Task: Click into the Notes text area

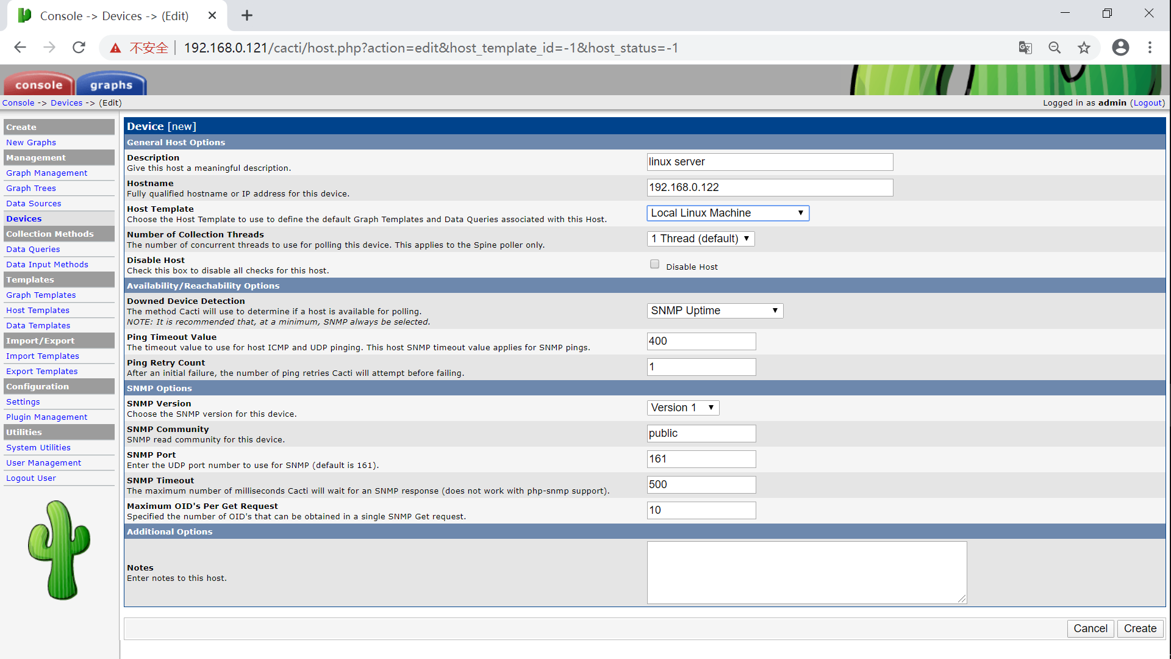Action: pos(806,572)
